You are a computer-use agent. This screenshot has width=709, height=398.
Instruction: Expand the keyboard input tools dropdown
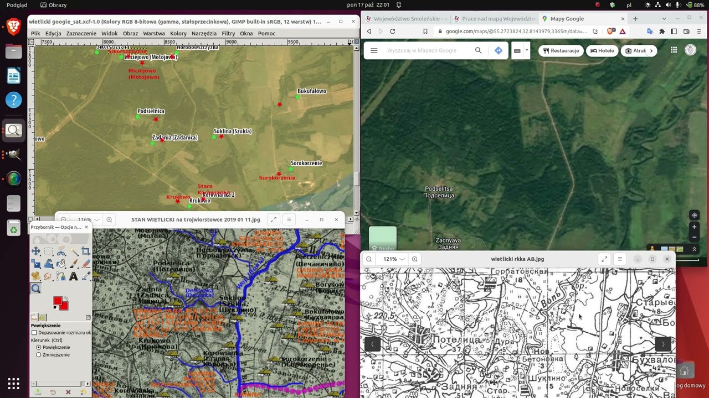[x=527, y=50]
